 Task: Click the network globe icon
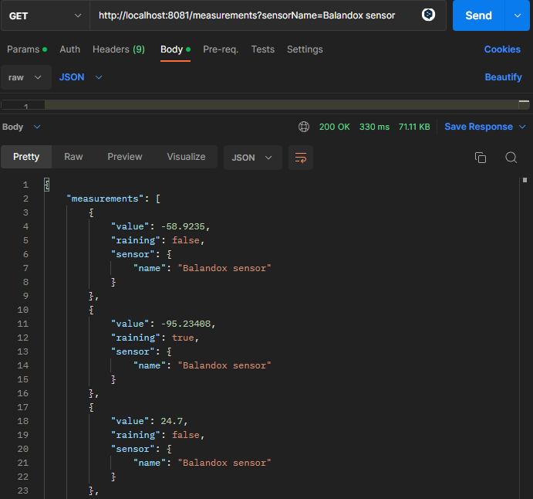point(304,127)
